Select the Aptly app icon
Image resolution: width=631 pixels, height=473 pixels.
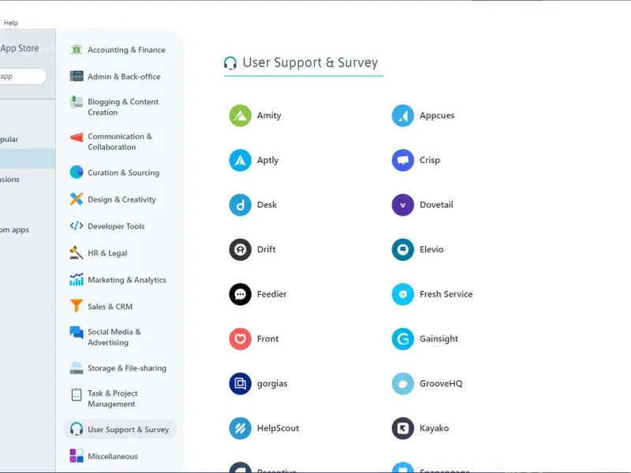tap(241, 160)
